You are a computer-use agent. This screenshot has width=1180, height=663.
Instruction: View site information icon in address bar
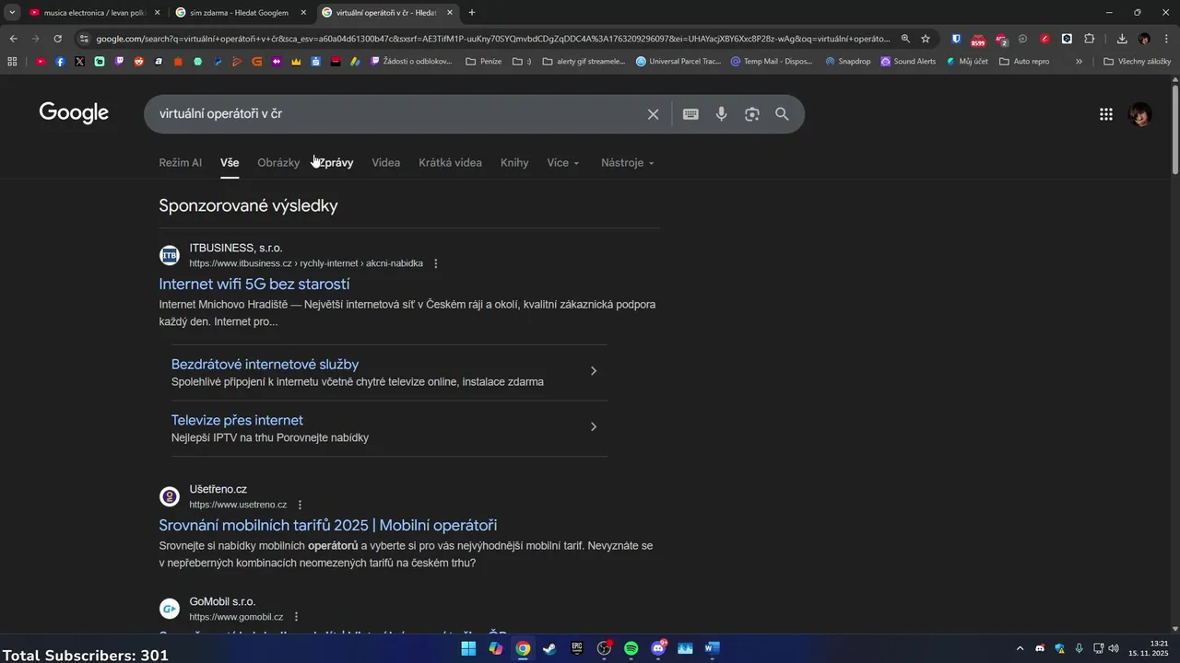pos(84,39)
